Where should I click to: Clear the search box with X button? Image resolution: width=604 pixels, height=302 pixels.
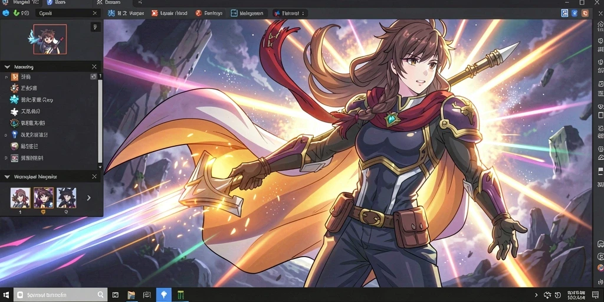click(x=95, y=13)
